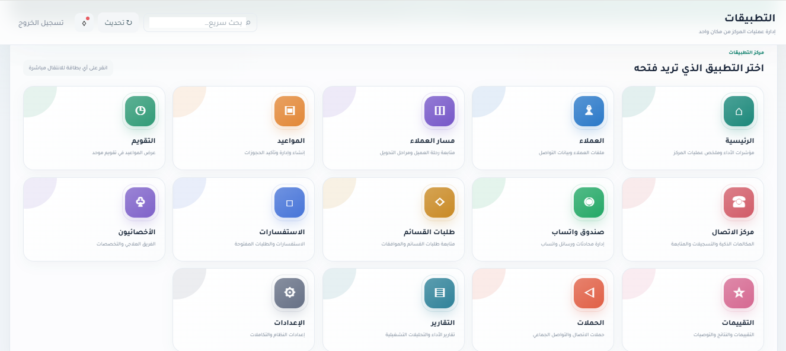
Task: Open the صندوق واتساب green icon
Action: pyautogui.click(x=589, y=202)
